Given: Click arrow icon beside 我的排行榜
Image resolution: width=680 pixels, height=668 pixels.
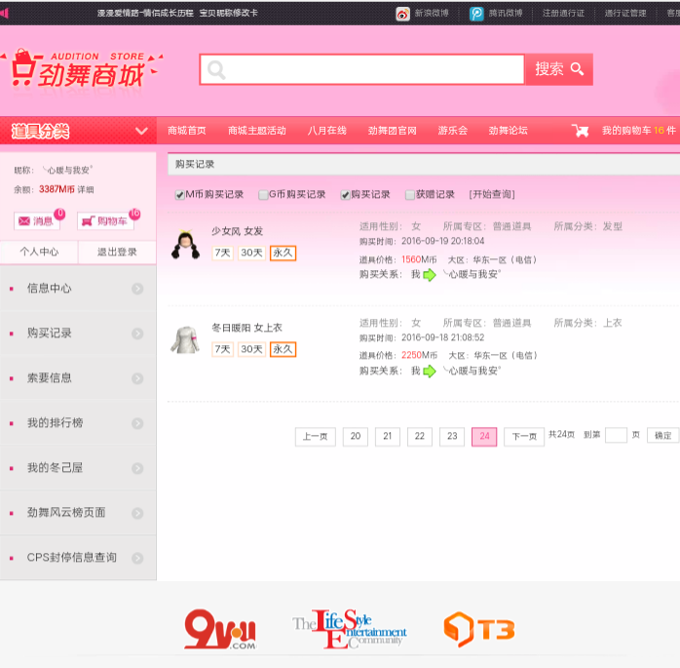Looking at the screenshot, I should click(137, 423).
